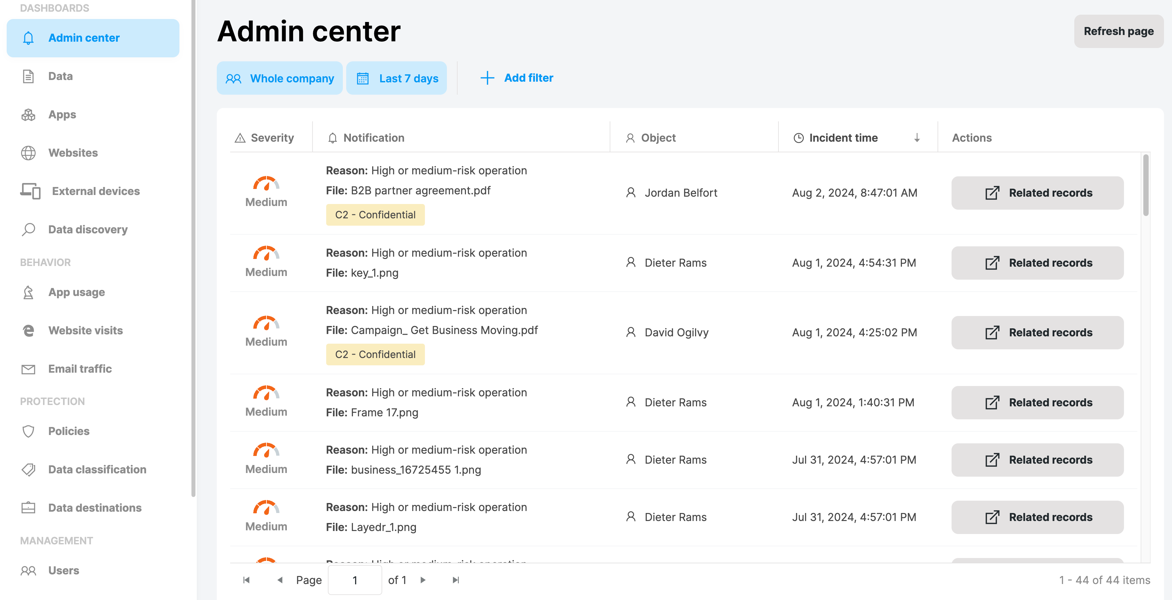Open Related records for David Ogilvy
This screenshot has height=600, width=1172.
(1037, 333)
